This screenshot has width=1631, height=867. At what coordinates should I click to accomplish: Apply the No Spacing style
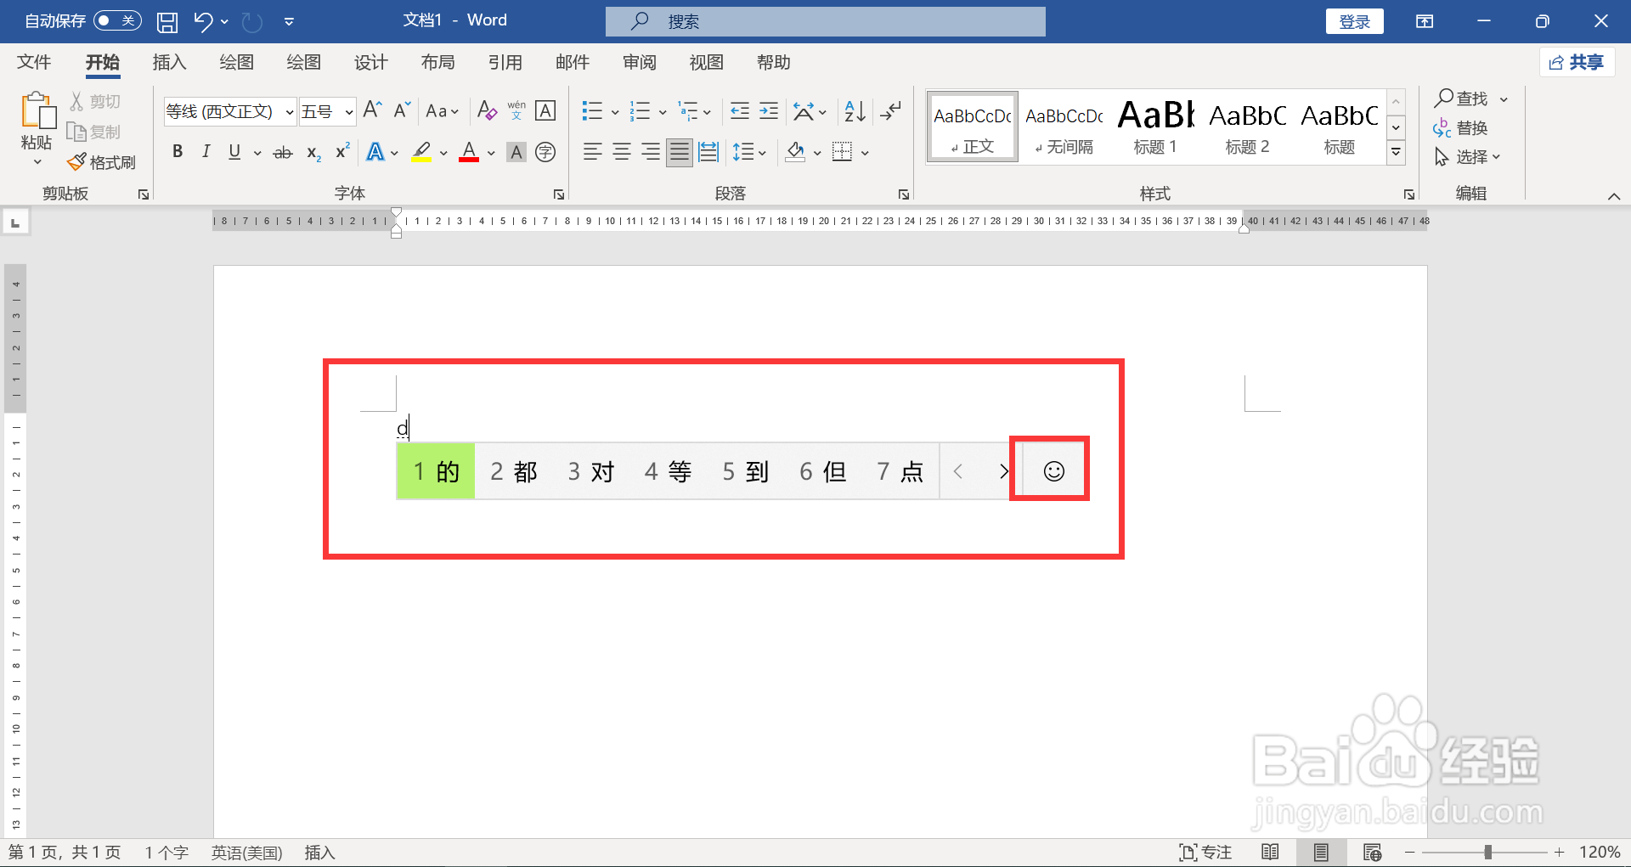pos(1064,127)
